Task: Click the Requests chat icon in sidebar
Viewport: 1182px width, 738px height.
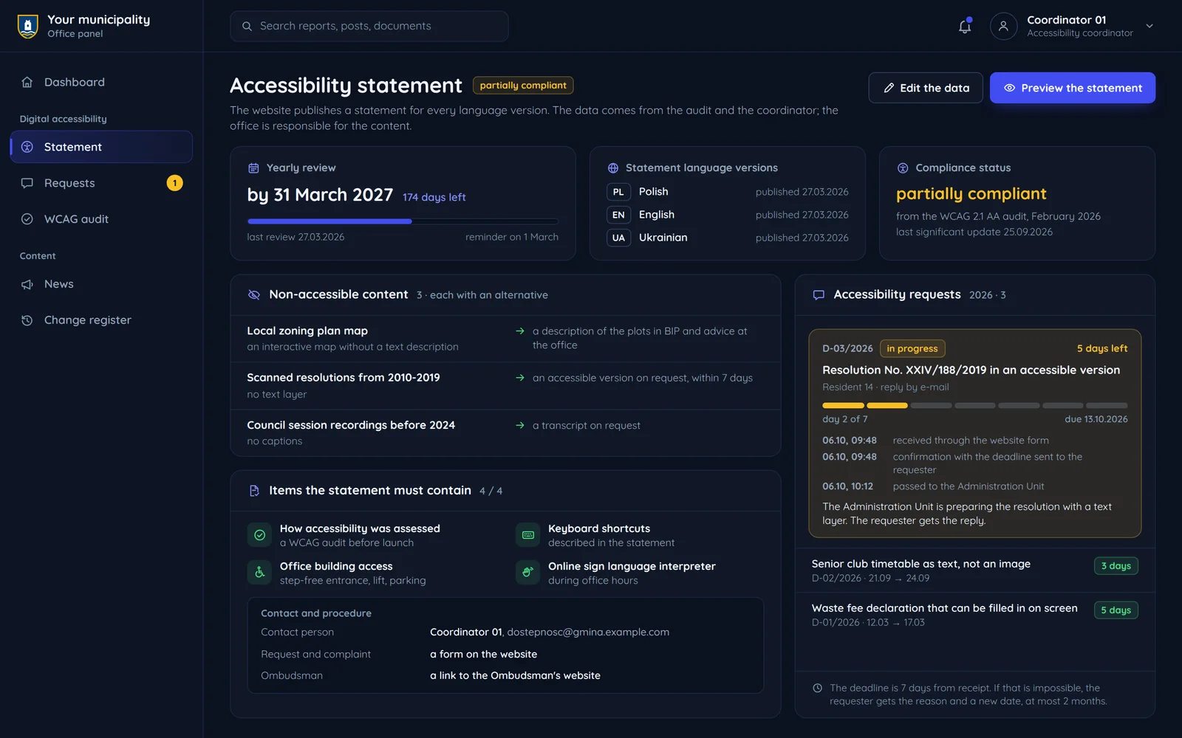Action: (x=27, y=183)
